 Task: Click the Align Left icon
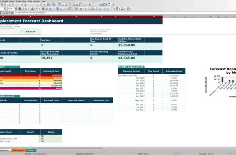point(43,9)
